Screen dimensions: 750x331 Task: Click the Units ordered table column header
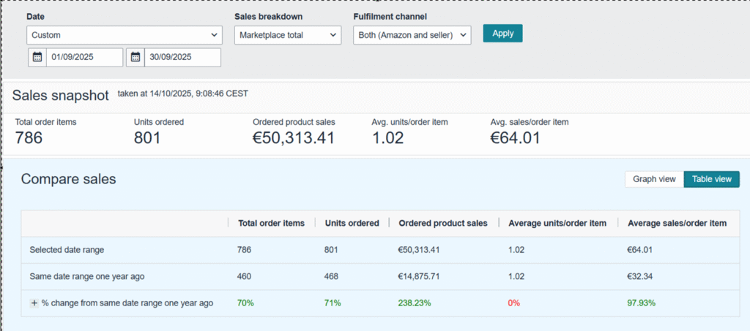coord(352,224)
